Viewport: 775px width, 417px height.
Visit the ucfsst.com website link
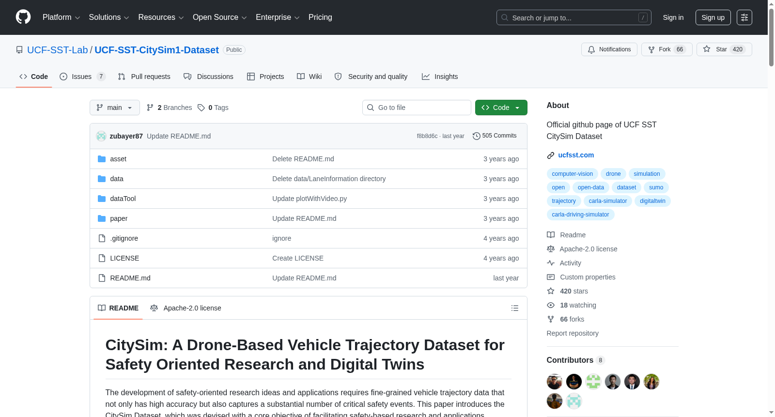576,155
